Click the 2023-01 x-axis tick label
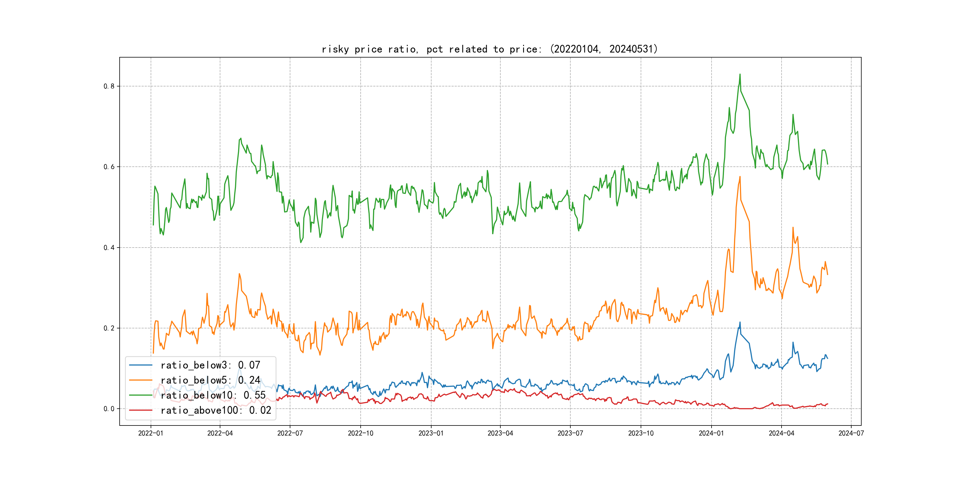This screenshot has width=957, height=478. pyautogui.click(x=431, y=433)
